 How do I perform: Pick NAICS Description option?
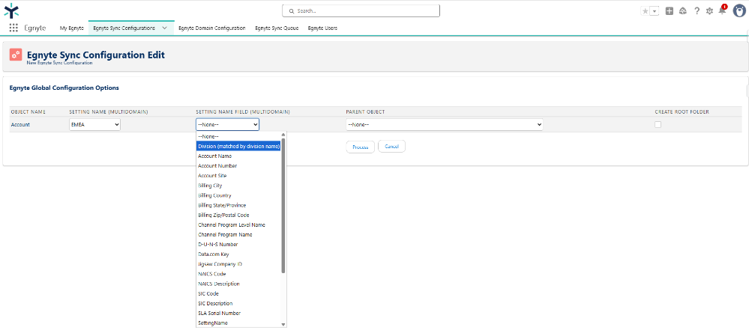pos(239,284)
